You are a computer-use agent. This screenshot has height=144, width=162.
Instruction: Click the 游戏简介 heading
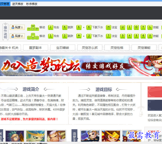[31, 89]
